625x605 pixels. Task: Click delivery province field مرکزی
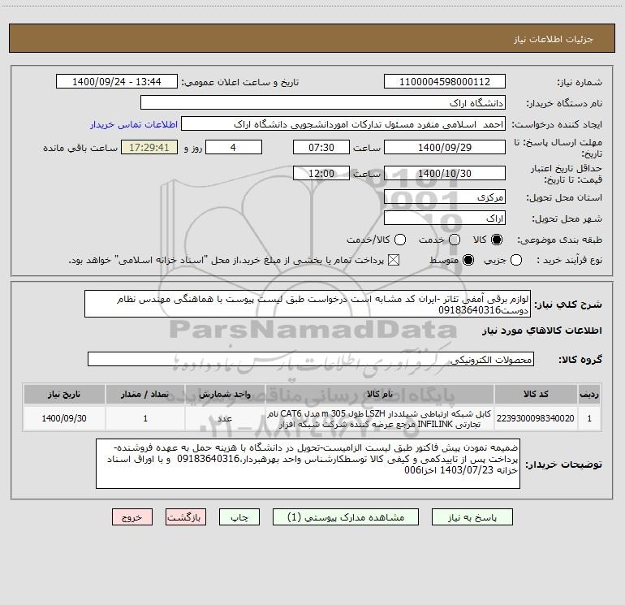coord(445,197)
